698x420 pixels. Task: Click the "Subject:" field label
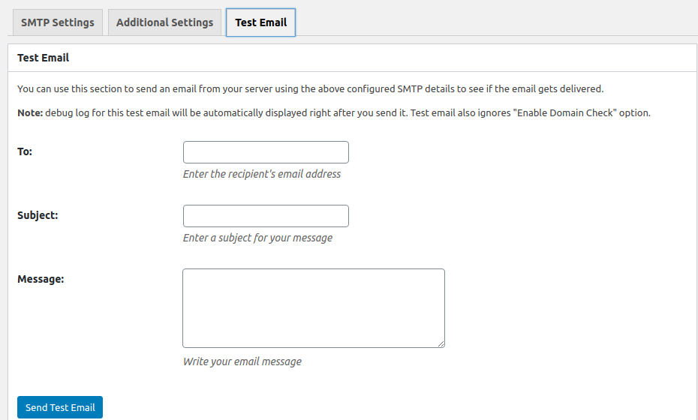[38, 215]
